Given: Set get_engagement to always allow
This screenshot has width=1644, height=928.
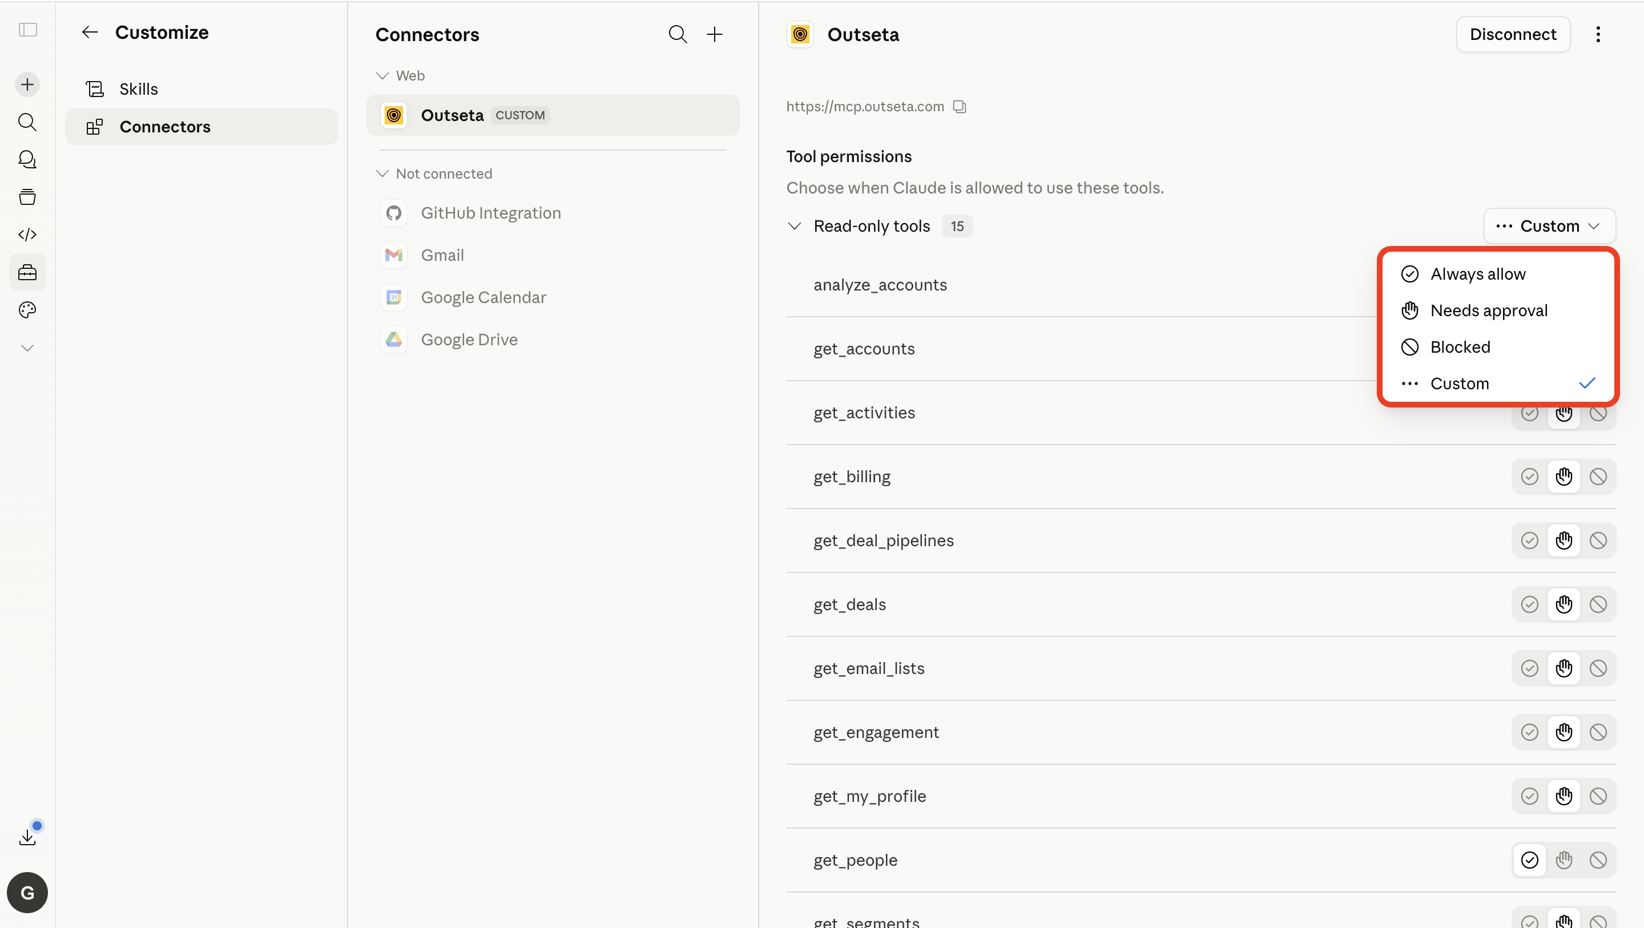Looking at the screenshot, I should tap(1530, 732).
